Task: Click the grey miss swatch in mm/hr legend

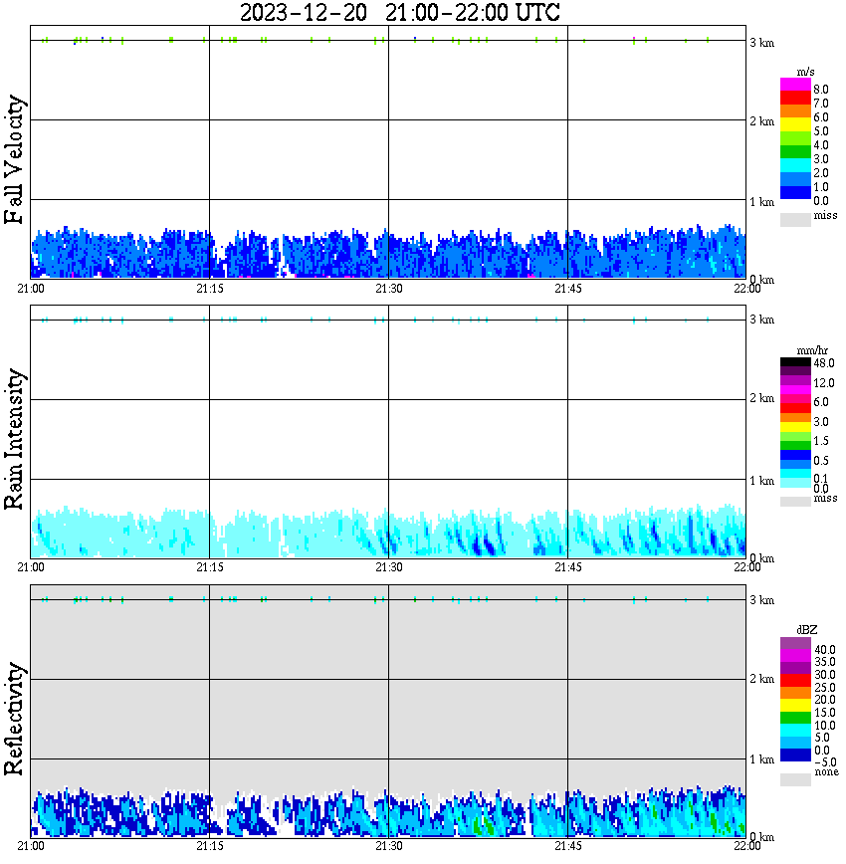Action: (796, 502)
